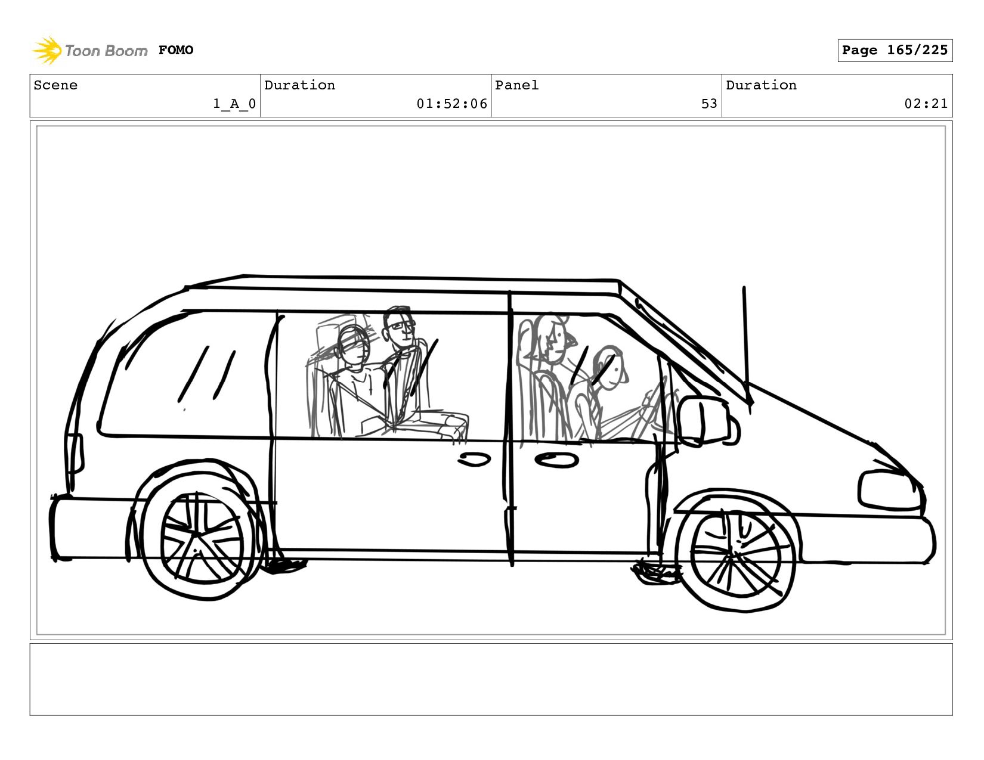Select the FOMO project title text
Image resolution: width=984 pixels, height=760 pixels.
(x=176, y=50)
